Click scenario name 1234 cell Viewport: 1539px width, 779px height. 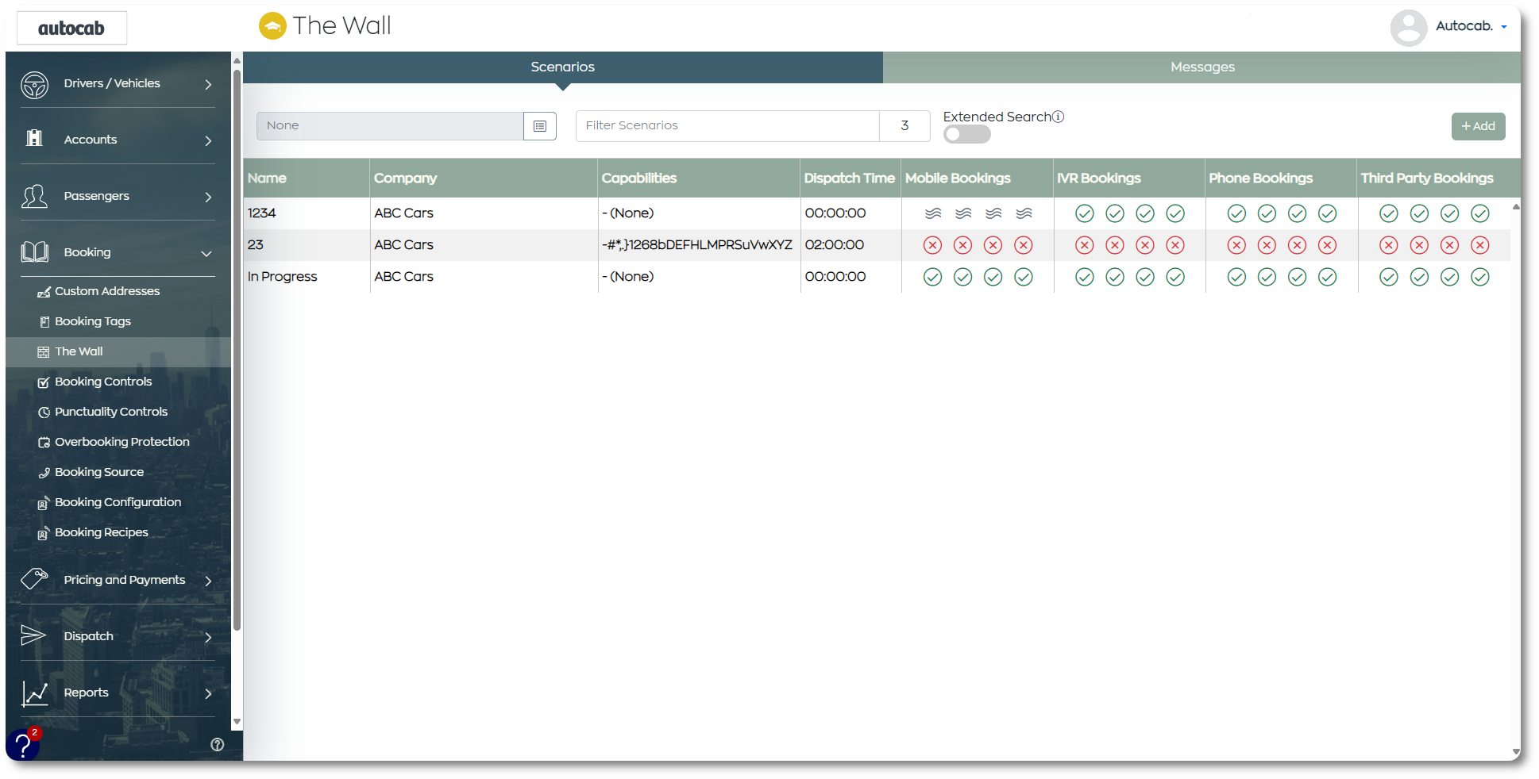307,213
